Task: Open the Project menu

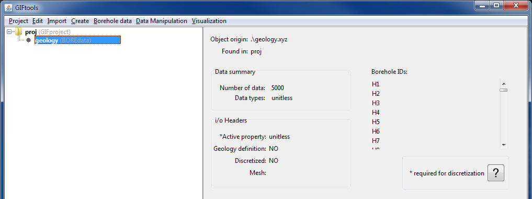Action: pos(18,21)
